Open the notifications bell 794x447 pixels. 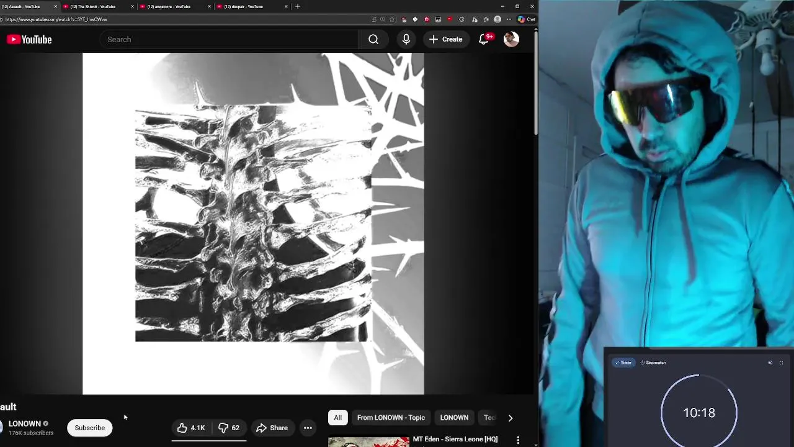coord(484,39)
